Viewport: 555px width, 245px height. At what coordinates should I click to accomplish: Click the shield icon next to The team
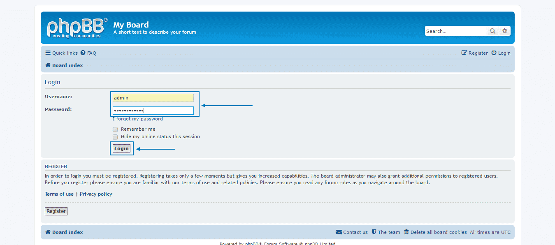point(374,232)
